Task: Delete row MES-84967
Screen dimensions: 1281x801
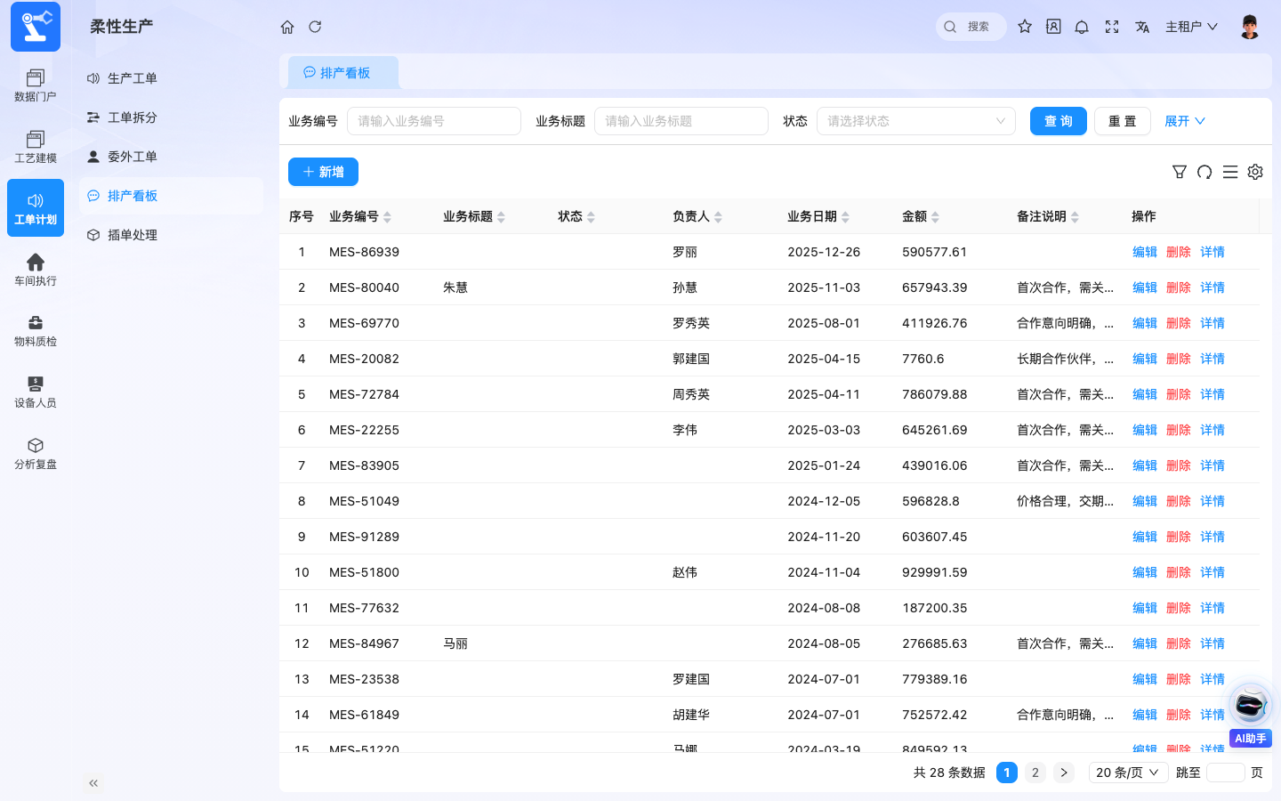Action: pos(1179,643)
